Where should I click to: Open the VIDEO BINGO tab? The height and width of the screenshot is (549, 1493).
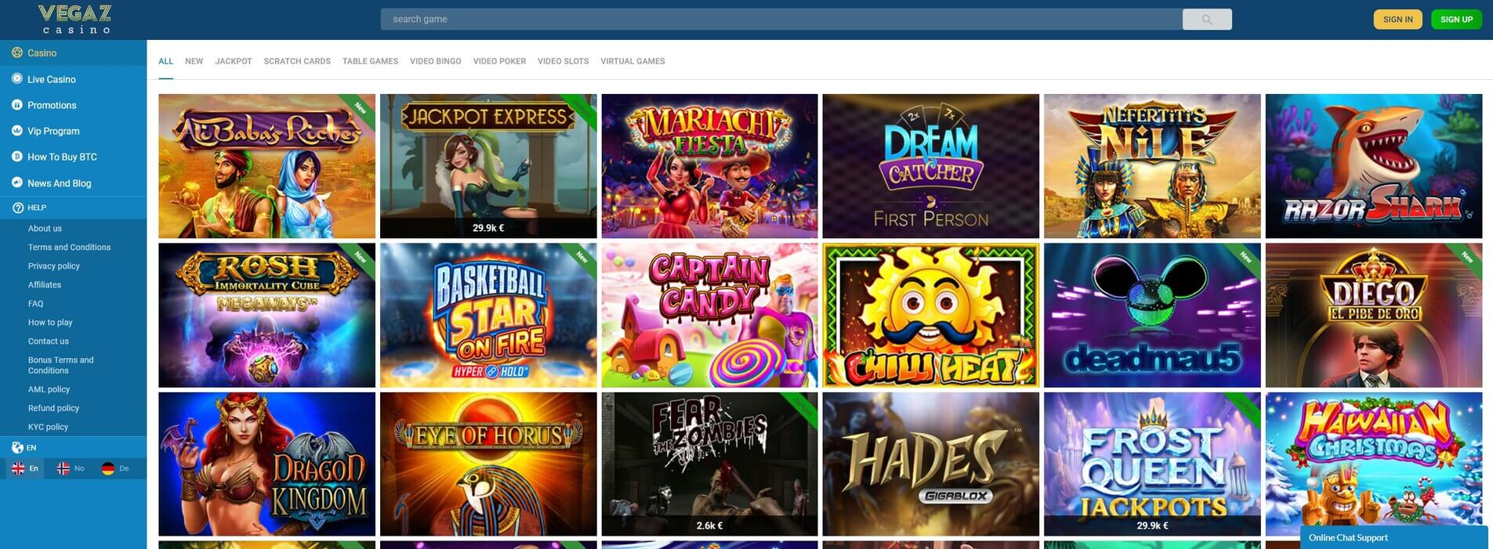click(436, 61)
